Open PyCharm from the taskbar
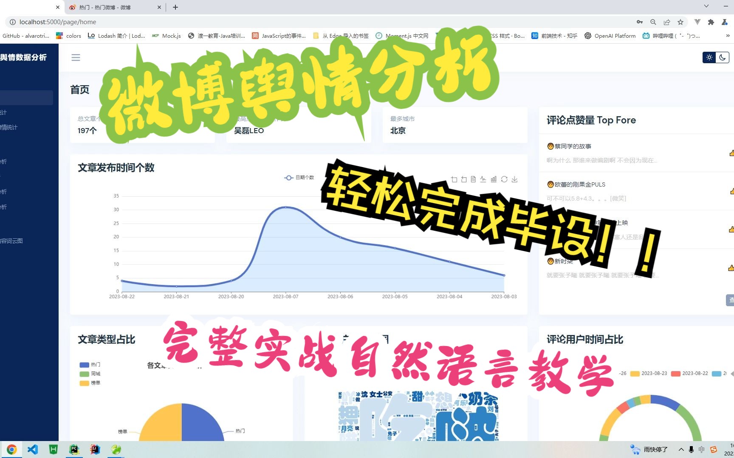 click(x=74, y=450)
